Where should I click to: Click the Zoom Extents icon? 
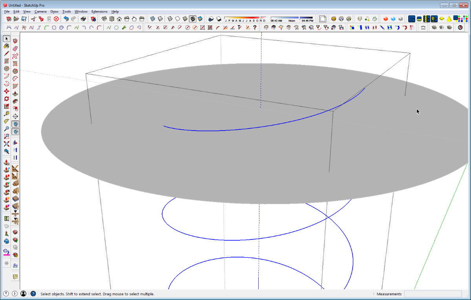[7, 144]
